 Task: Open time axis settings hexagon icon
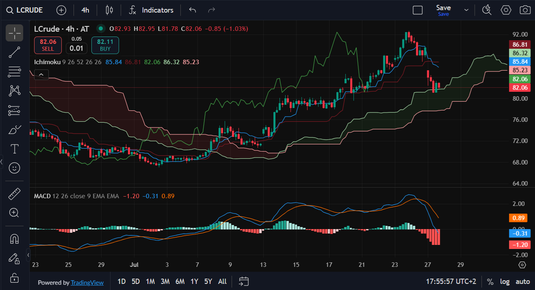coord(522,265)
